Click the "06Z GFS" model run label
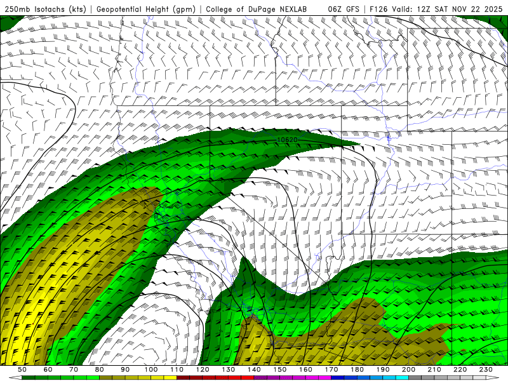The height and width of the screenshot is (381, 508). 344,10
